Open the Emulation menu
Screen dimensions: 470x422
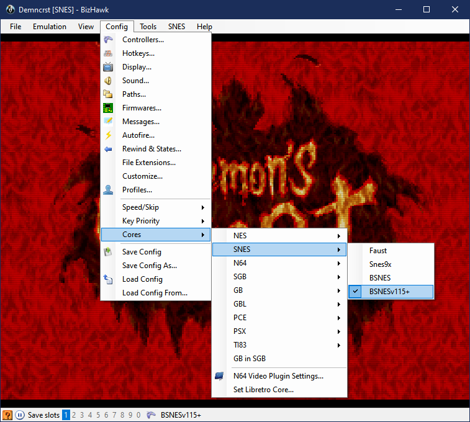[x=50, y=27]
